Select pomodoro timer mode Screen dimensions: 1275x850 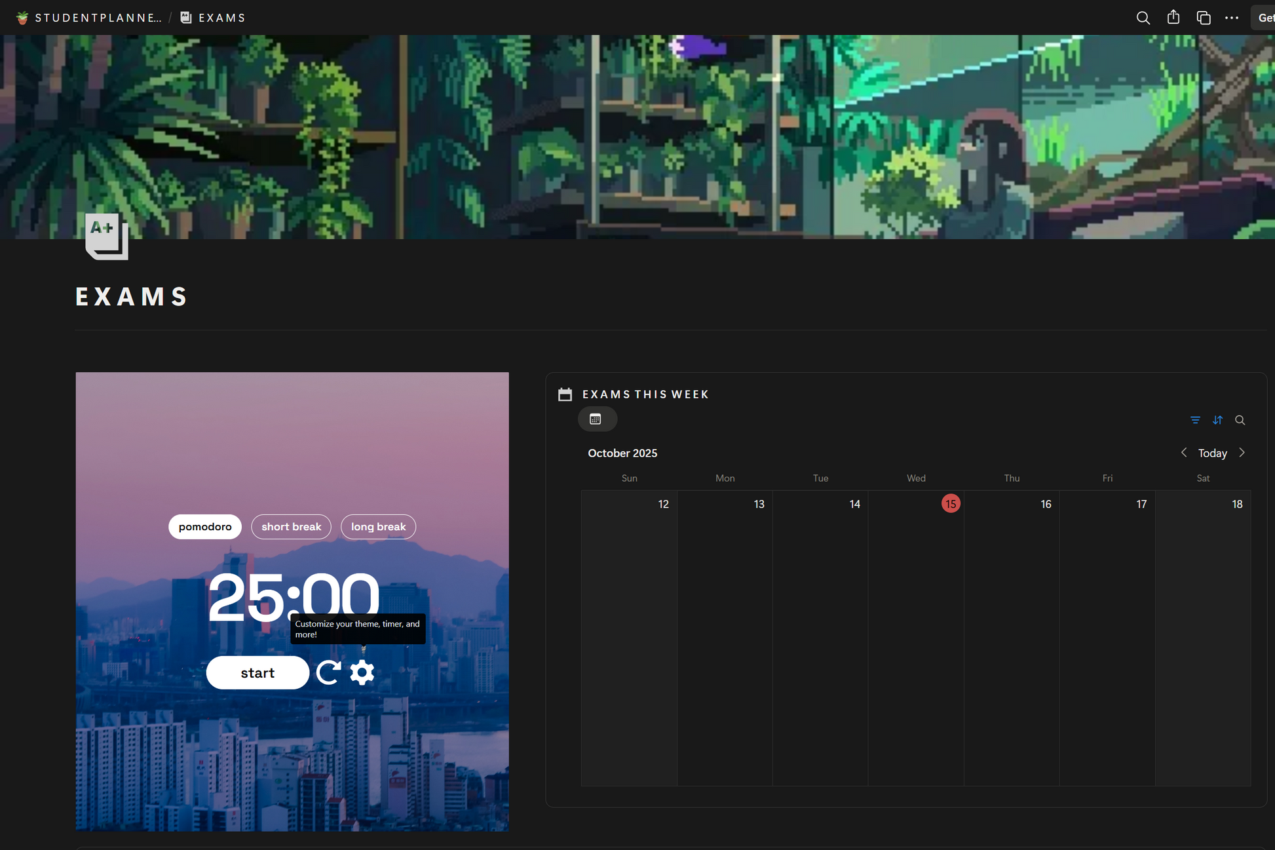point(204,527)
